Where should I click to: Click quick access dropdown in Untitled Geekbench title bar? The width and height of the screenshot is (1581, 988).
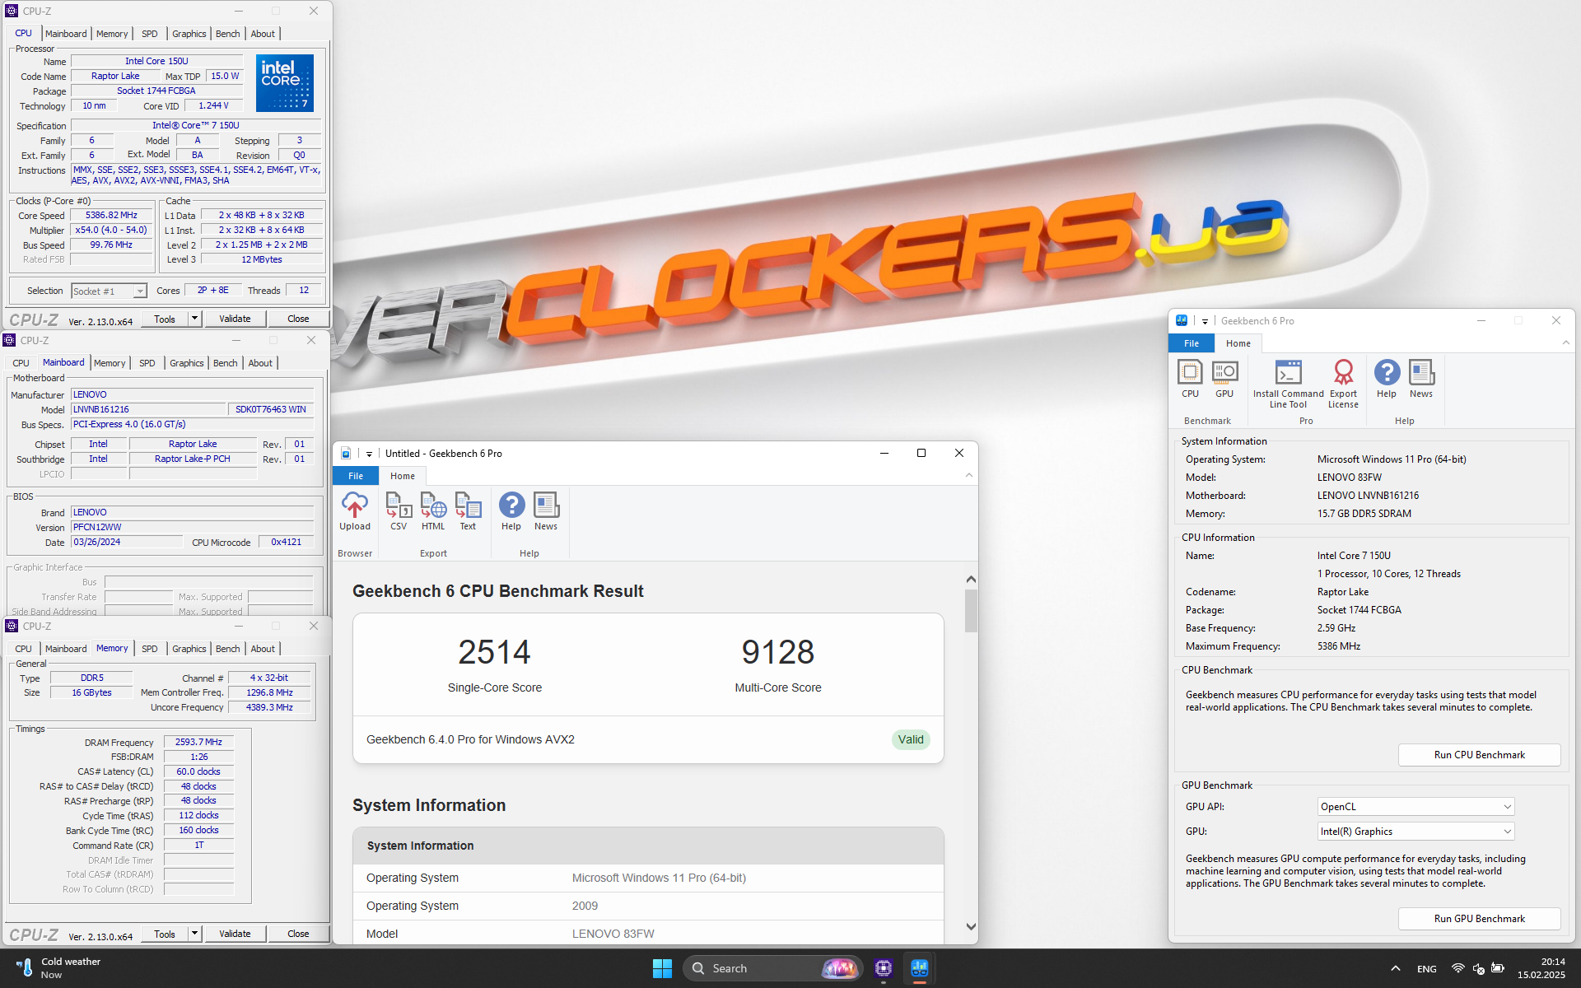[369, 454]
